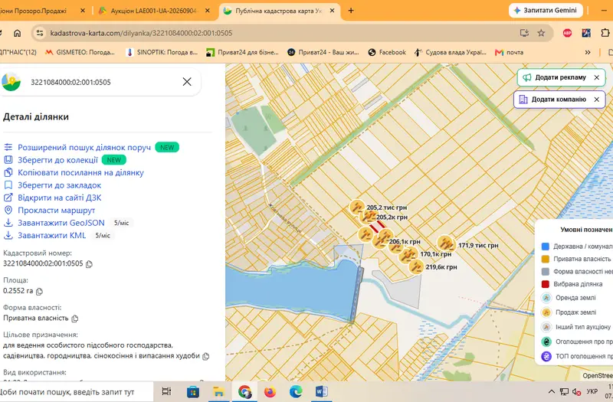Copy the 0.2552 га area value
This screenshot has height=402, width=613.
[39, 291]
